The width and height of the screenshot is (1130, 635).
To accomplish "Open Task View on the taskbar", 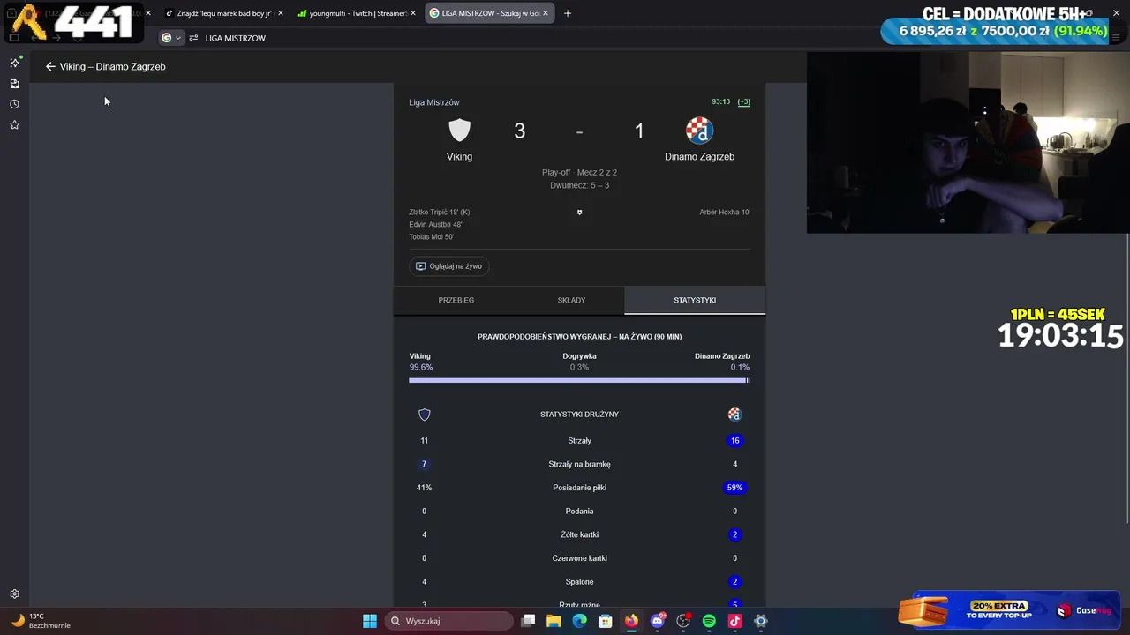I will click(x=528, y=621).
